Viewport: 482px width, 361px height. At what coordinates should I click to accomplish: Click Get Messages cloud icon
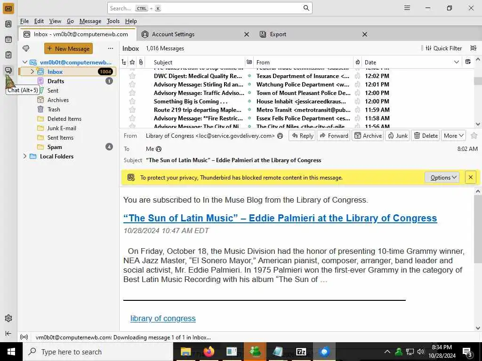tap(26, 48)
